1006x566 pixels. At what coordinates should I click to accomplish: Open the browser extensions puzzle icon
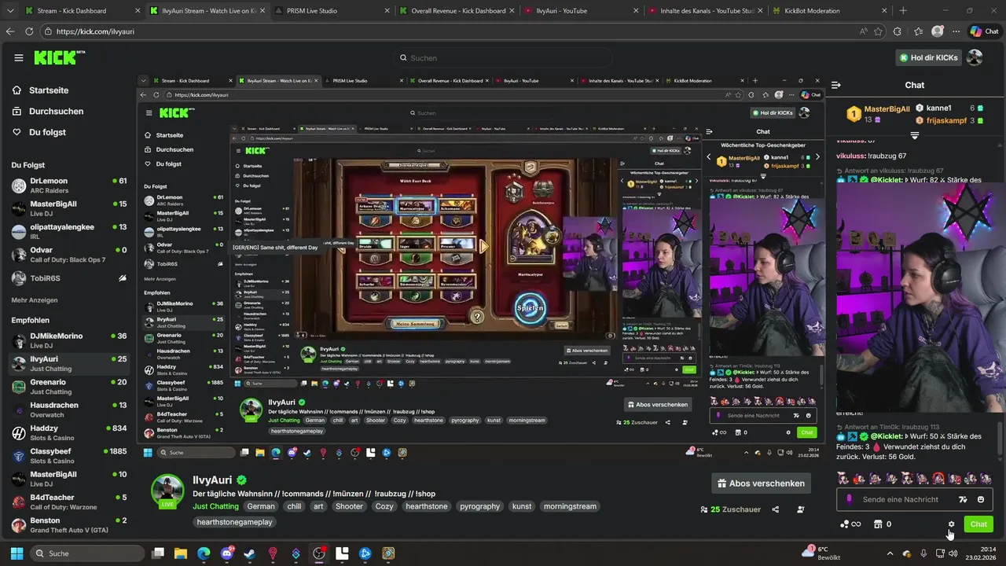899,31
